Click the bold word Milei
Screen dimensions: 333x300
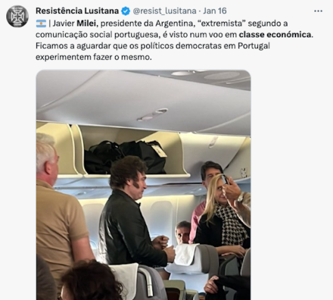coord(87,24)
